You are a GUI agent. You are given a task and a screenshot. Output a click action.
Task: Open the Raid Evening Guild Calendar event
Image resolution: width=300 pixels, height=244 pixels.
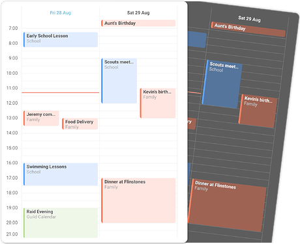point(61,223)
